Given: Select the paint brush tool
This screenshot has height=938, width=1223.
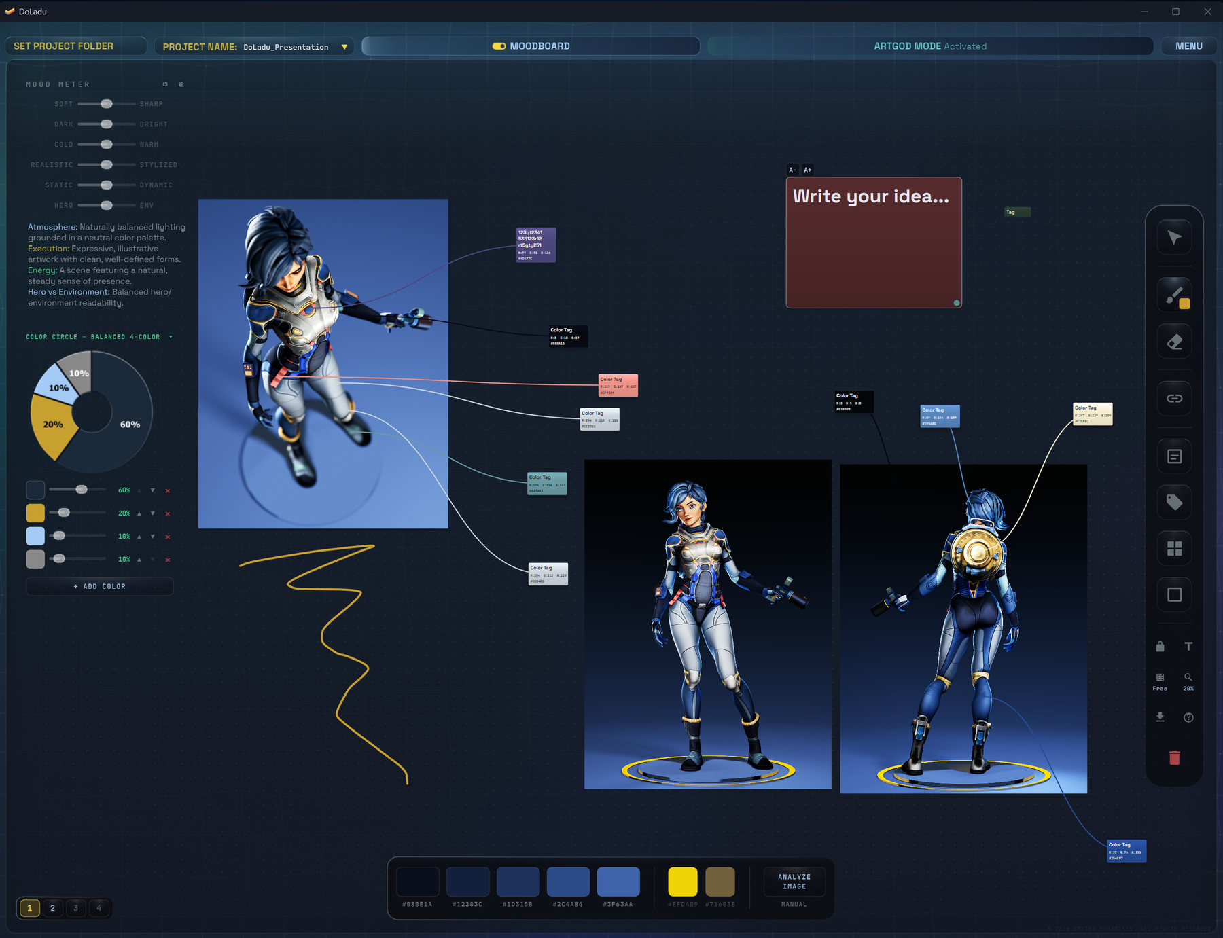Looking at the screenshot, I should pyautogui.click(x=1174, y=294).
